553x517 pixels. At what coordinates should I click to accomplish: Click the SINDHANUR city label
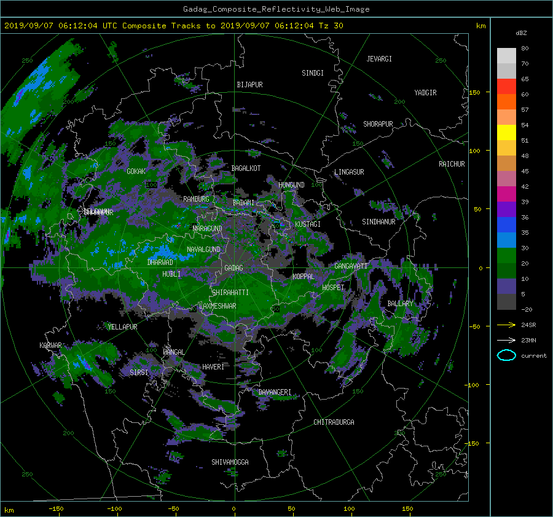click(x=378, y=222)
